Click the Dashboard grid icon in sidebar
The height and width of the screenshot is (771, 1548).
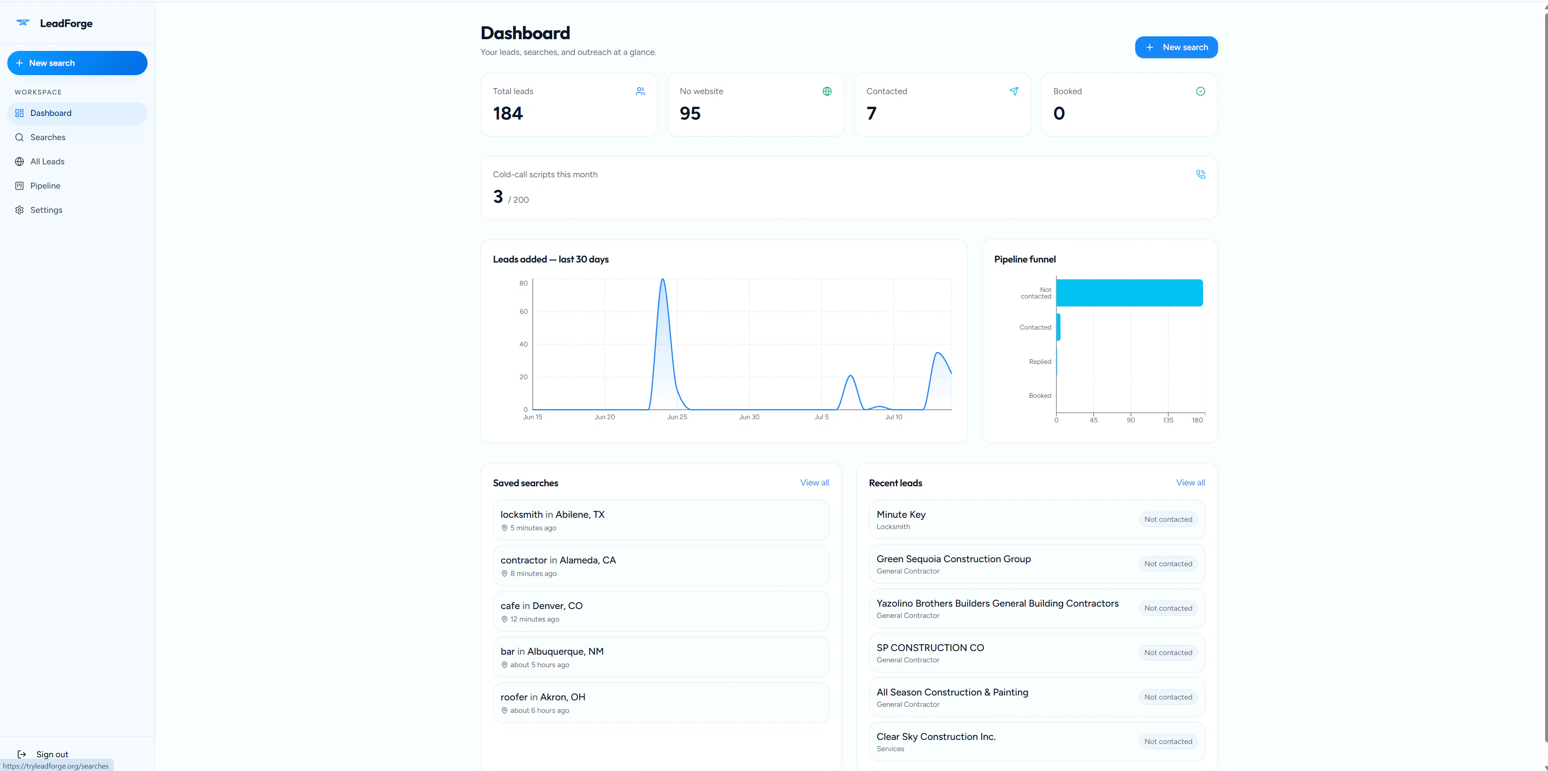[19, 113]
